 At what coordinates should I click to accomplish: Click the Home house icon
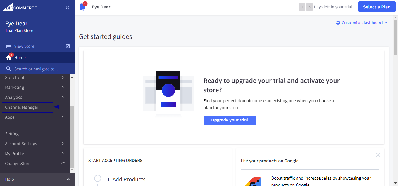(x=9, y=58)
